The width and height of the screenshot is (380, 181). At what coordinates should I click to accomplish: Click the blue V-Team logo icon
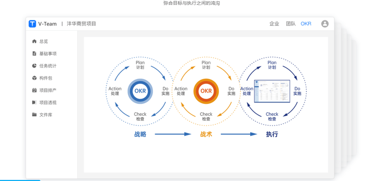pos(32,24)
